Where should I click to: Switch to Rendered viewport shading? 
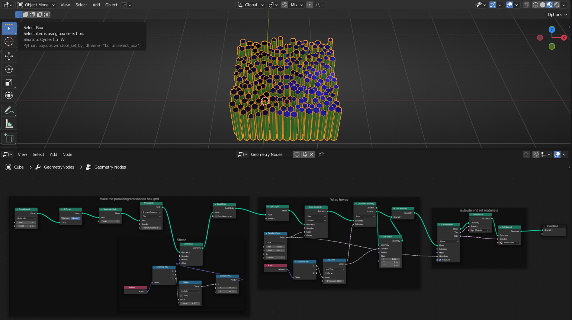pyautogui.click(x=557, y=5)
